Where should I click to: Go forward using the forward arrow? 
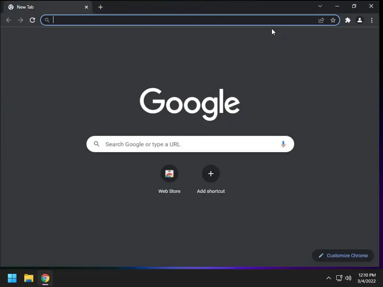[x=21, y=20]
